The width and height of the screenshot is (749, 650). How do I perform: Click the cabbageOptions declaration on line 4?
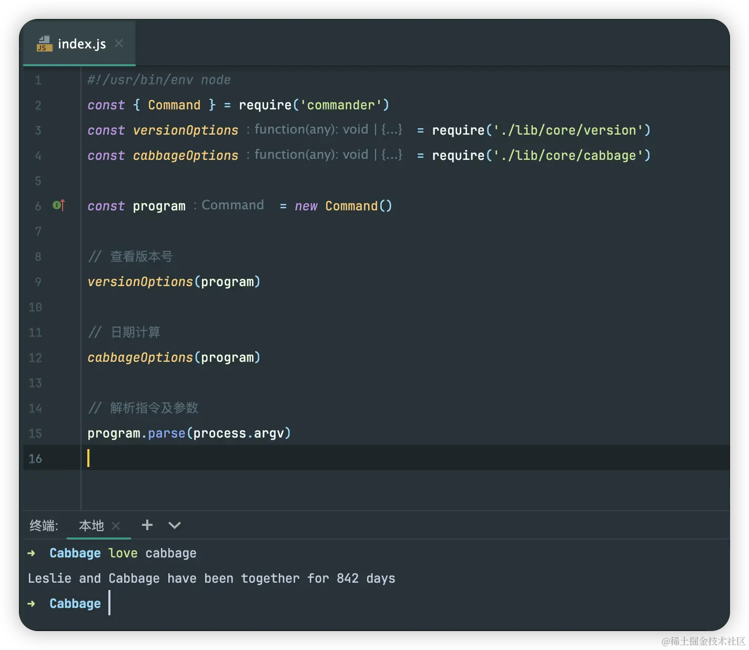tap(186, 156)
